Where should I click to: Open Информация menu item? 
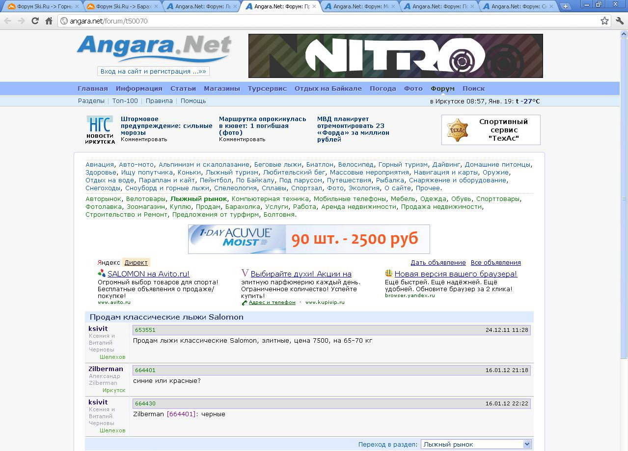tap(139, 89)
